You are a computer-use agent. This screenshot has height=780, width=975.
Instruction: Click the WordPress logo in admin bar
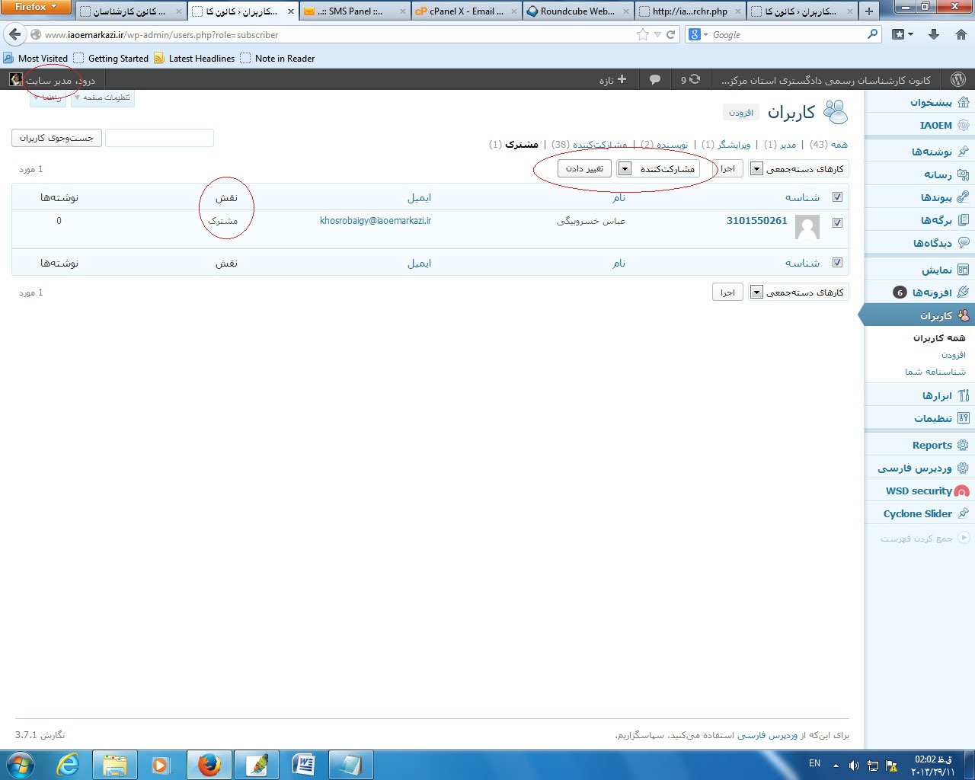point(958,79)
